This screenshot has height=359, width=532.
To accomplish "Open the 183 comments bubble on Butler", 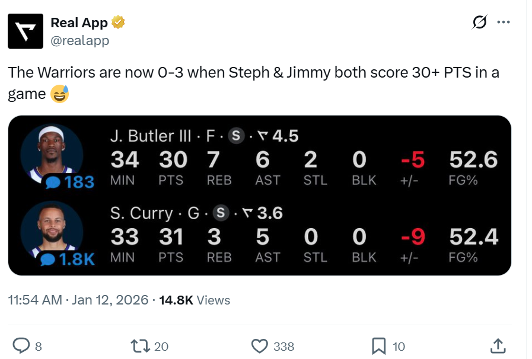I will coord(70,182).
